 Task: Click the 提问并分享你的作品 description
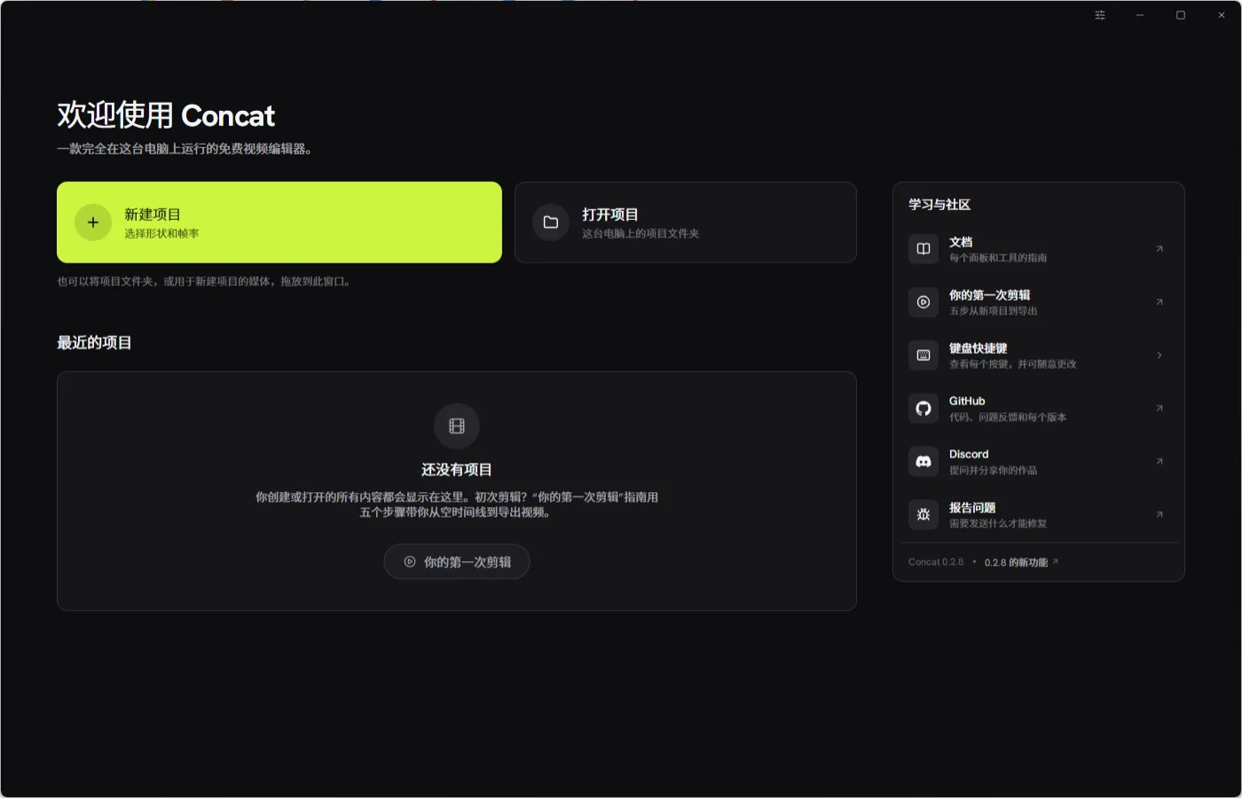tap(993, 471)
